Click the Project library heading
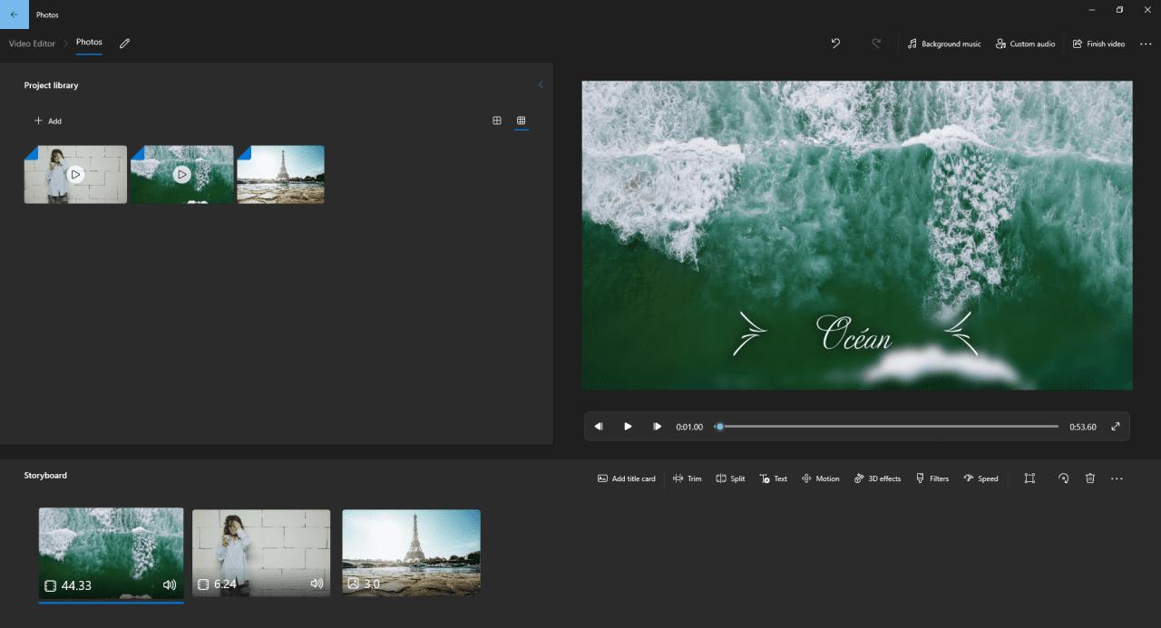This screenshot has height=628, width=1161. coord(51,85)
